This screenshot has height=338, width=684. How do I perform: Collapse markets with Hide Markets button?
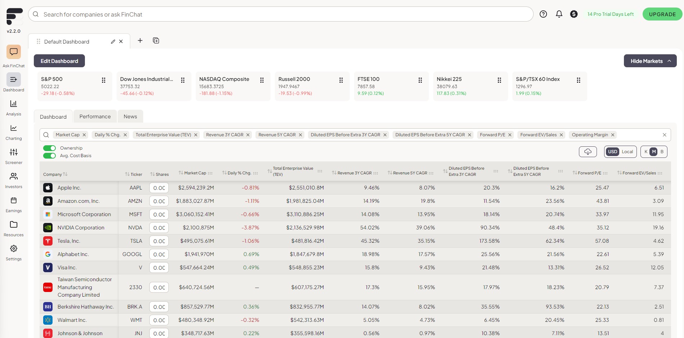(x=650, y=61)
